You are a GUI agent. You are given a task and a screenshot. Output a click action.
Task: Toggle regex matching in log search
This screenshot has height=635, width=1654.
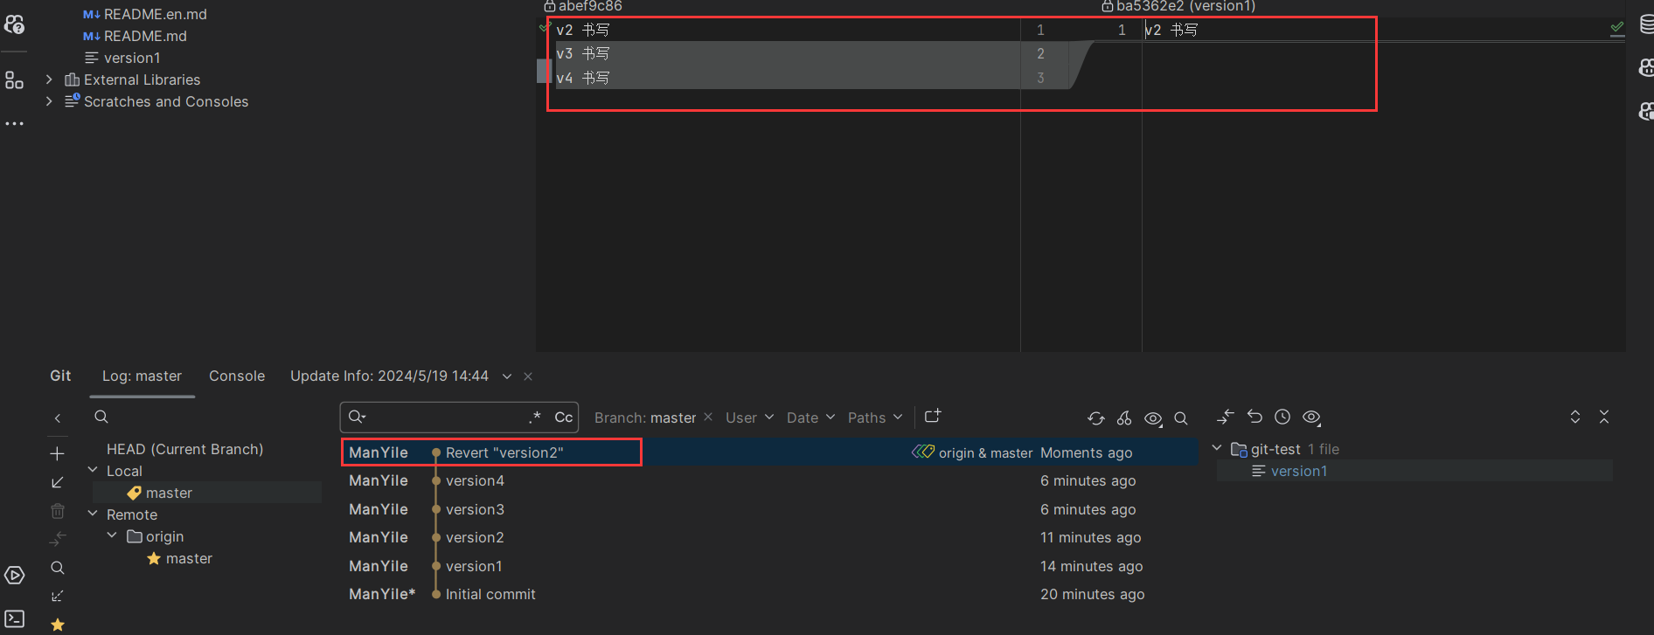coord(535,418)
